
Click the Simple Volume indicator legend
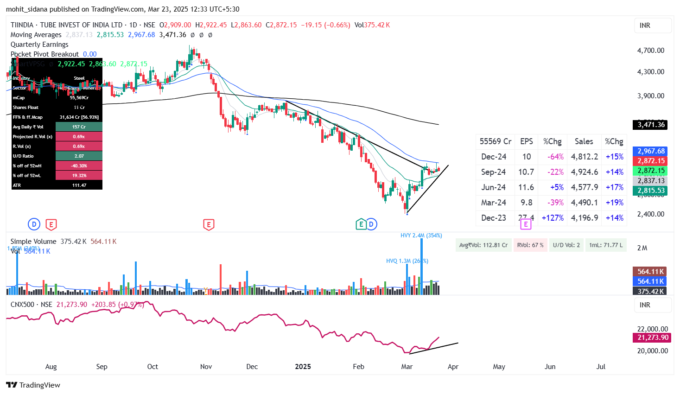tap(33, 242)
